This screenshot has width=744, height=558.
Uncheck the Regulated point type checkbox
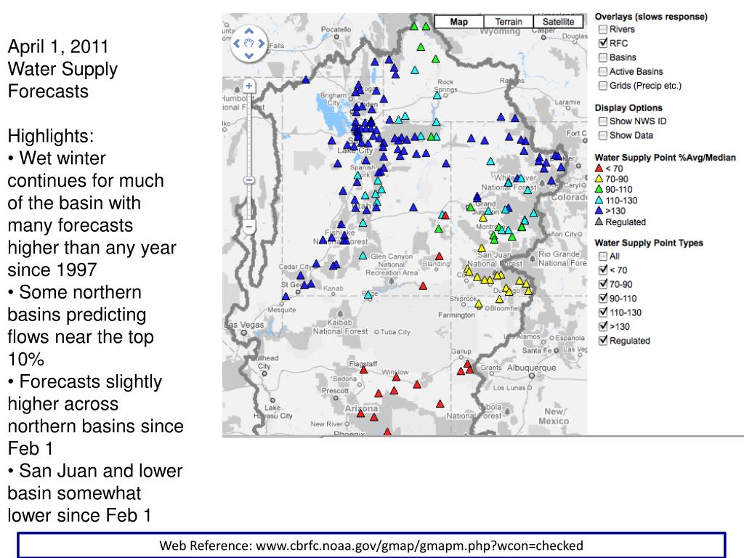(x=602, y=341)
